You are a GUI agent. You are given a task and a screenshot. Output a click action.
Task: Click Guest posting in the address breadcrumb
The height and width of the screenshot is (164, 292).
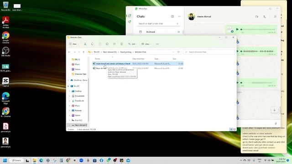click(x=126, y=52)
